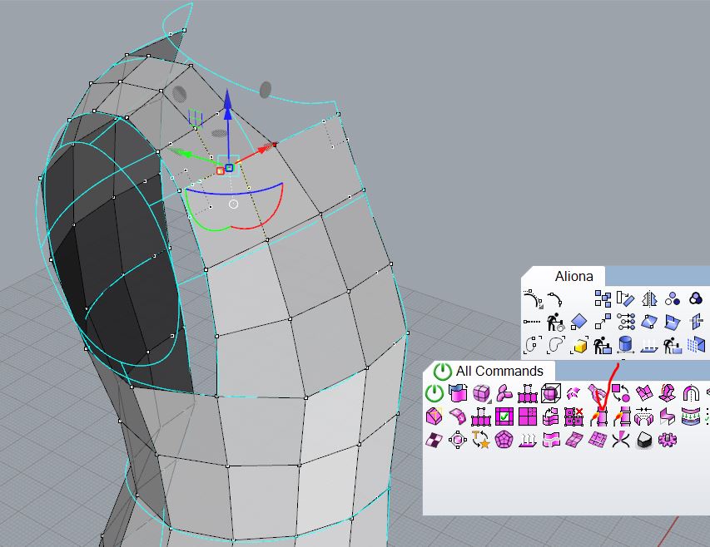Viewport: 710px width, 547px height.
Task: Choose the Mirror tool in Aliona toolbar
Action: (649, 298)
